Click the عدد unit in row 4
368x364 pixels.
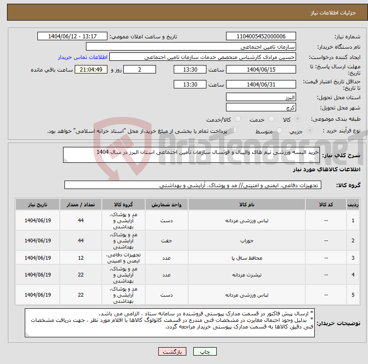[166, 275]
